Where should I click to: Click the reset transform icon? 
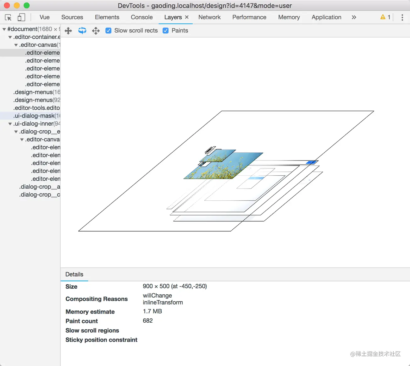point(96,31)
